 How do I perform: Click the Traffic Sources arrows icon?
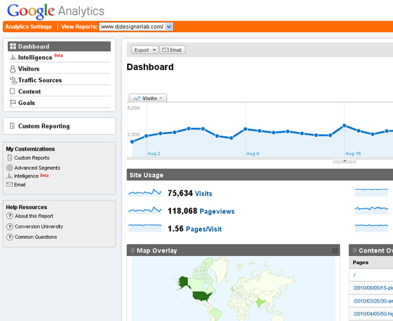[x=14, y=81]
